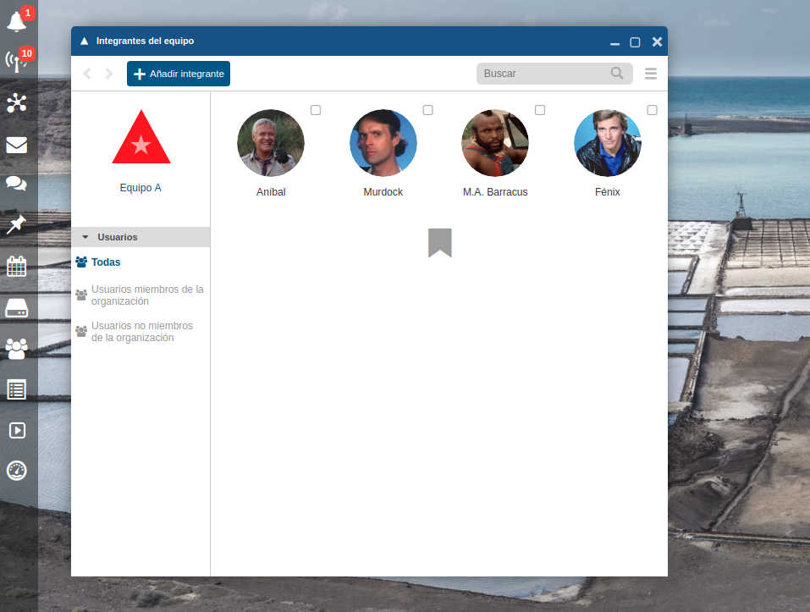This screenshot has height=612, width=810.
Task: Filter by Usuarios miembros de la organización
Action: 140,295
